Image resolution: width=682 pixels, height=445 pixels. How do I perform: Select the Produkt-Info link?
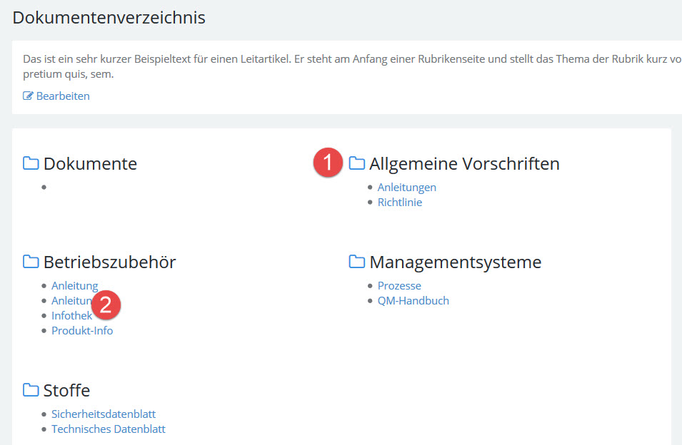pyautogui.click(x=82, y=330)
